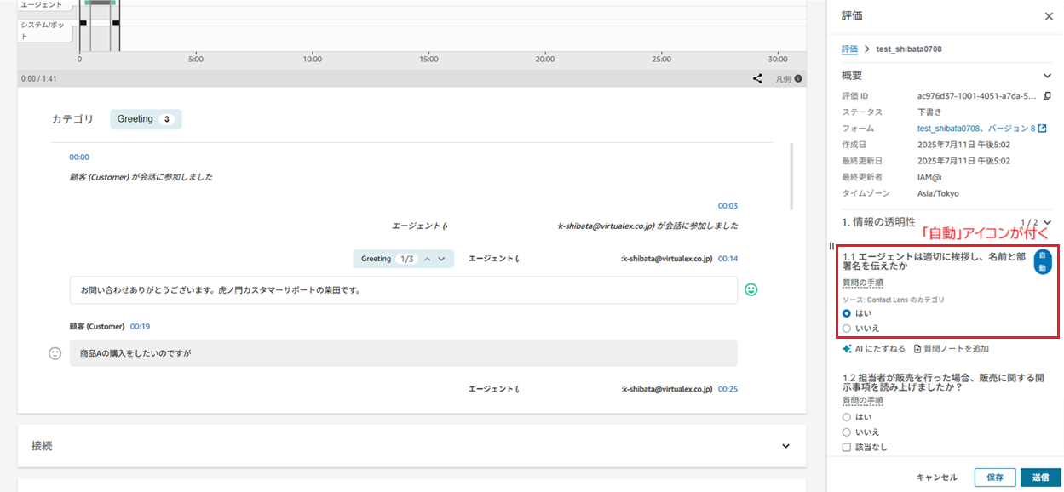Click the green smiley sentiment icon
The height and width of the screenshot is (492, 1064).
[751, 289]
